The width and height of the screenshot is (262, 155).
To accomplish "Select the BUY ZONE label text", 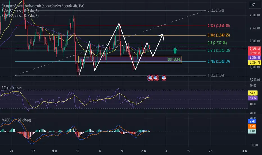I will (x=174, y=59).
